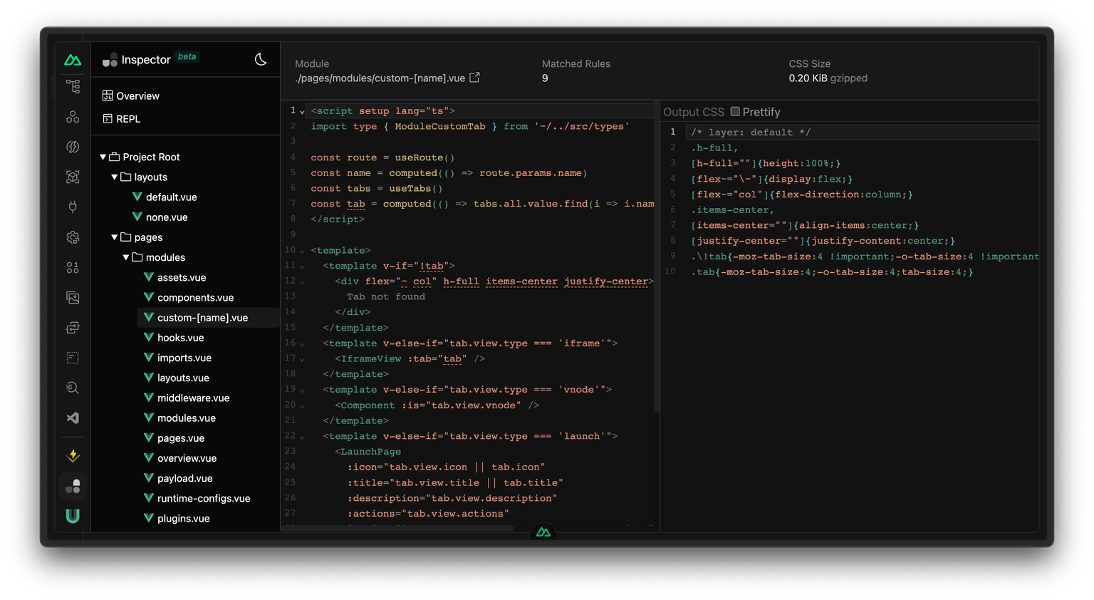Viewport: 1094px width, 600px height.
Task: Open the Server Hooks icon
Action: (x=72, y=147)
